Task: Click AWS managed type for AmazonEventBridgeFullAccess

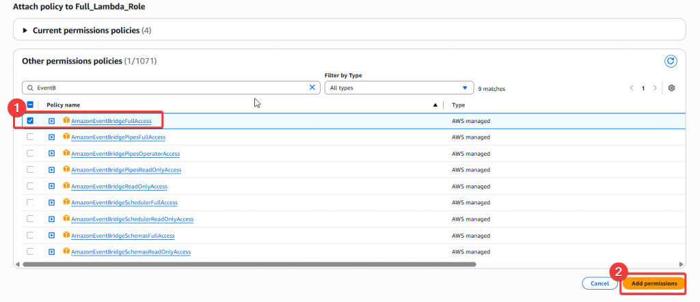Action: point(471,121)
